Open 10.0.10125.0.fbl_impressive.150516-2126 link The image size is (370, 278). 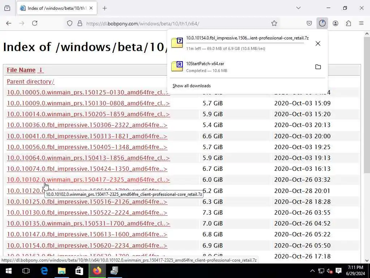coord(87,202)
